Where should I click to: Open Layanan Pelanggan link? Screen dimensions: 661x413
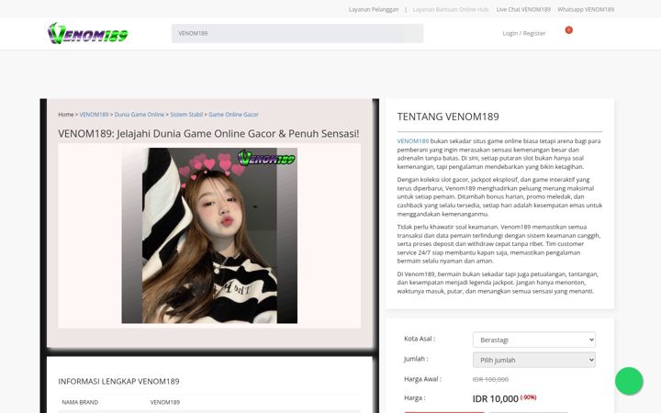point(374,9)
